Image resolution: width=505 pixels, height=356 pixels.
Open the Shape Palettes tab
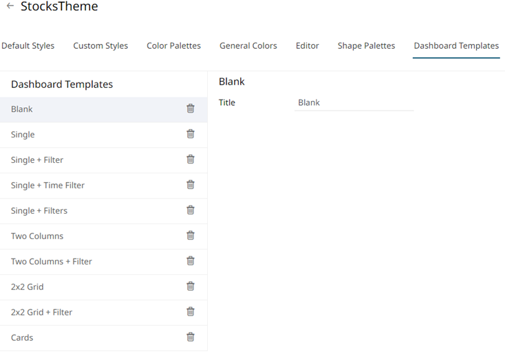(x=366, y=46)
